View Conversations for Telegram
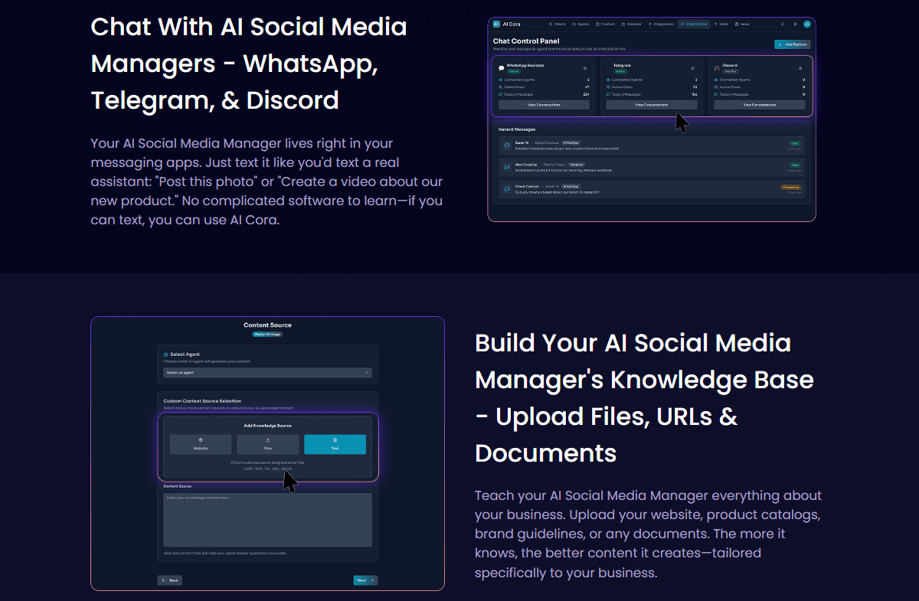 tap(652, 105)
